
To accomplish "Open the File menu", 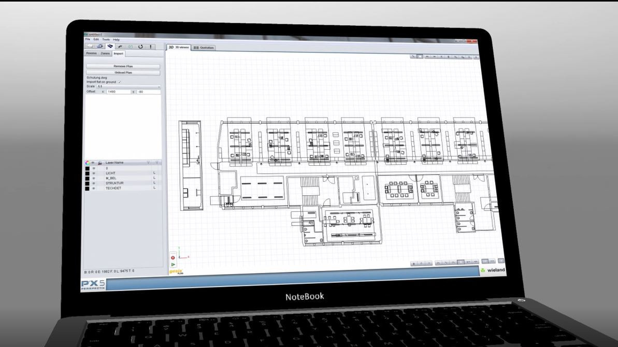I will 88,39.
